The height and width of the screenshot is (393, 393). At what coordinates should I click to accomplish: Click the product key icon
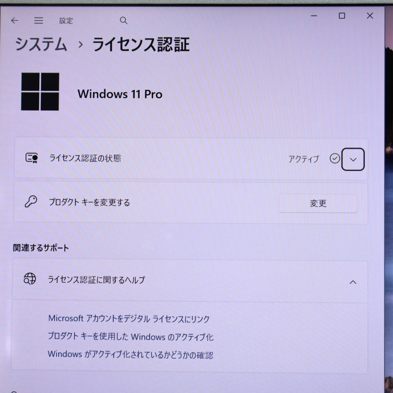[x=31, y=202]
